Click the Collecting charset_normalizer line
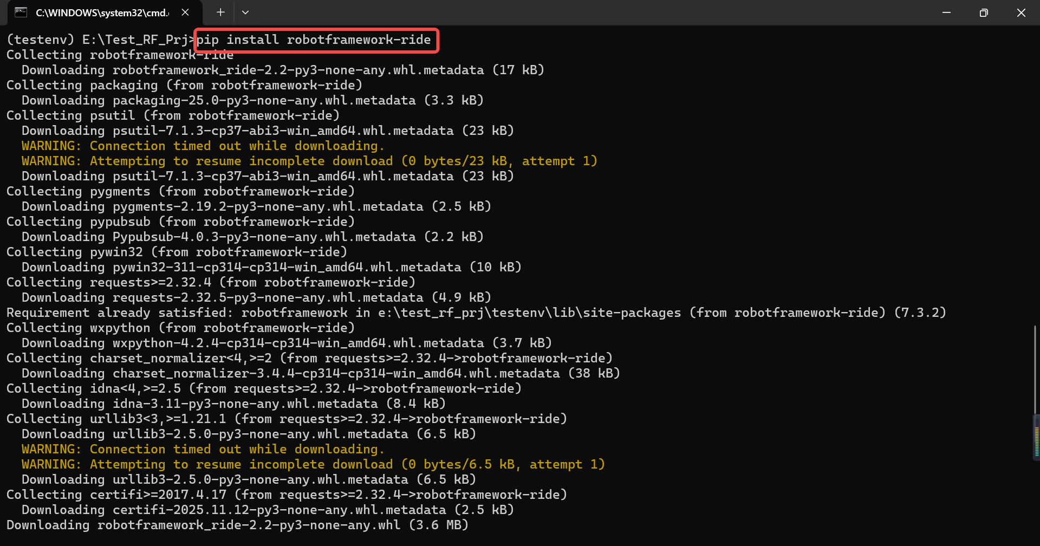 pyautogui.click(x=309, y=358)
